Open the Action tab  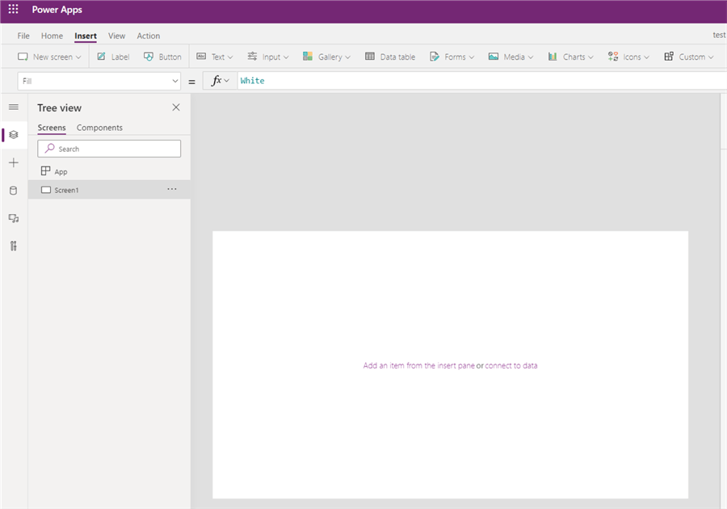[x=148, y=36]
